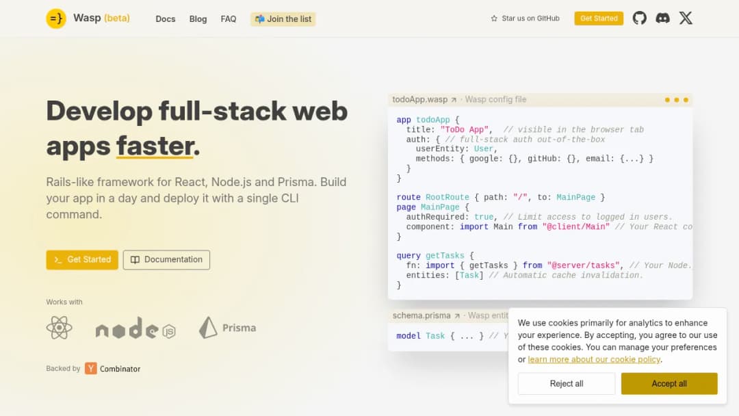Screen dimensions: 739x416
Task: Open the GitHub icon link in header
Action: tap(639, 18)
